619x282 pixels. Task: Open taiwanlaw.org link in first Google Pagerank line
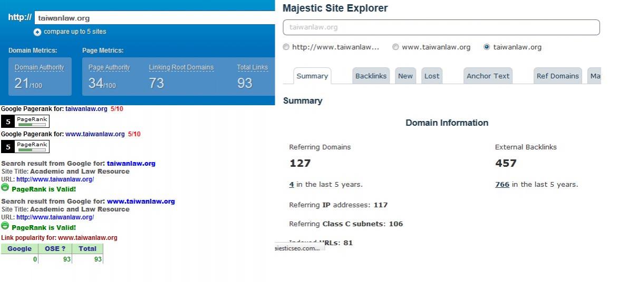[x=86, y=109]
